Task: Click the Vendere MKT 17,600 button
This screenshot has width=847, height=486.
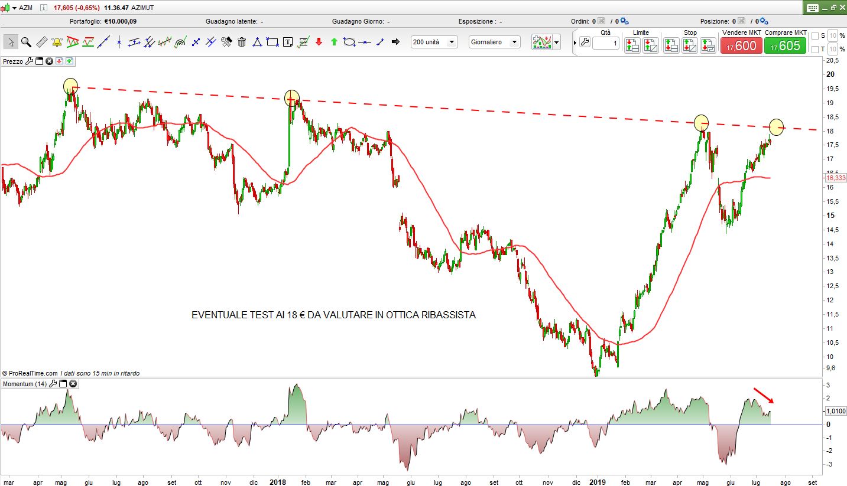Action: (x=741, y=45)
